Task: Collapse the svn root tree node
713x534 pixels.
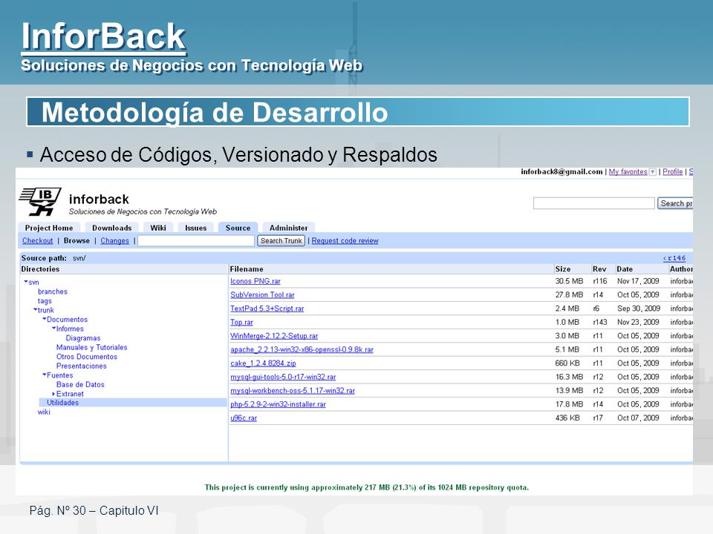Action: point(26,282)
